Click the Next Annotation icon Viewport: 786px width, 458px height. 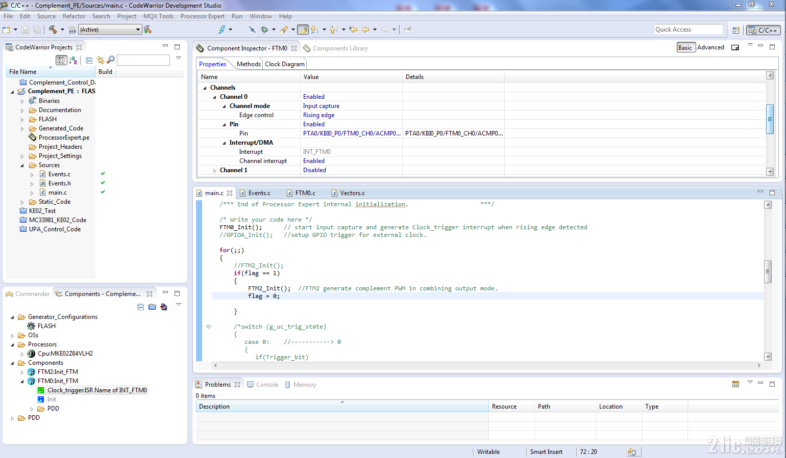coord(314,30)
